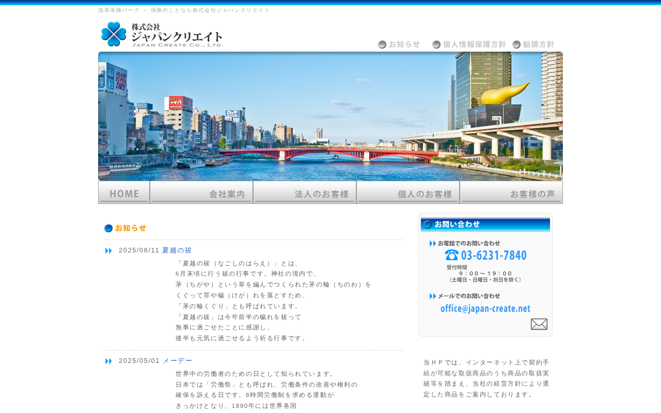Click the Sumida river bridge banner image
This screenshot has width=661, height=413.
click(330, 116)
